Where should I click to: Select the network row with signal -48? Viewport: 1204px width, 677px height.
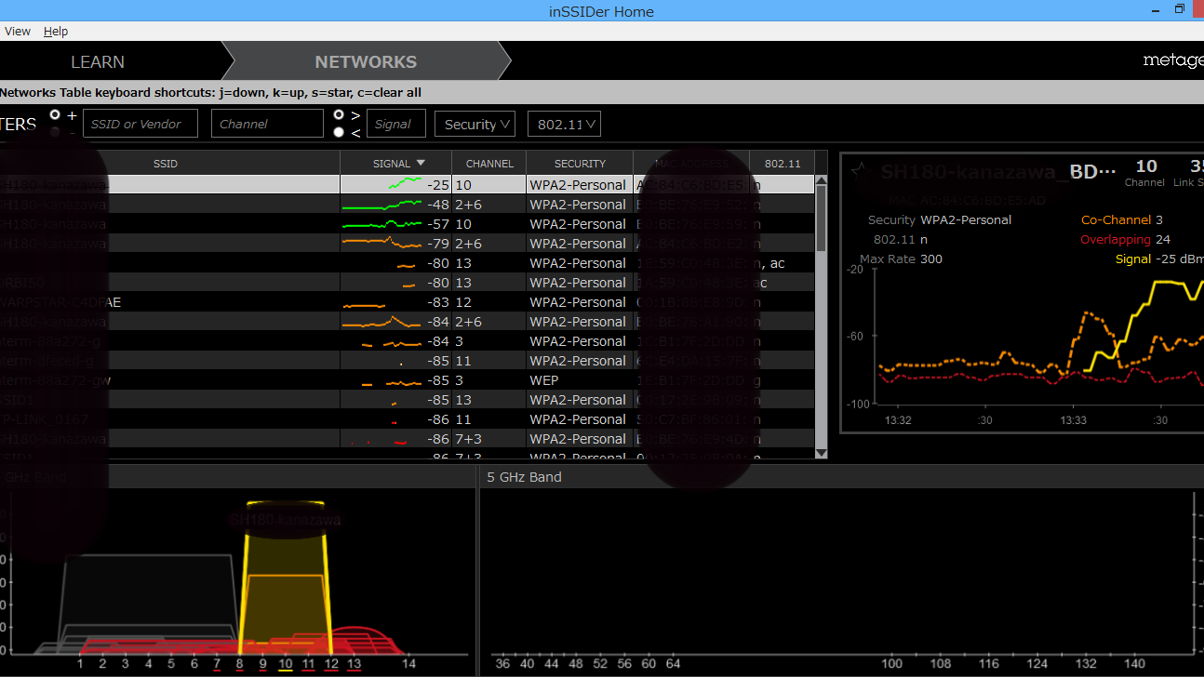(407, 205)
